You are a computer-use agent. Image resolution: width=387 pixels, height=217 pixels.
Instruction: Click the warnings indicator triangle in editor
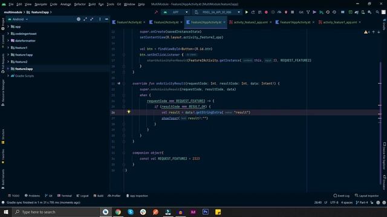tap(365, 32)
